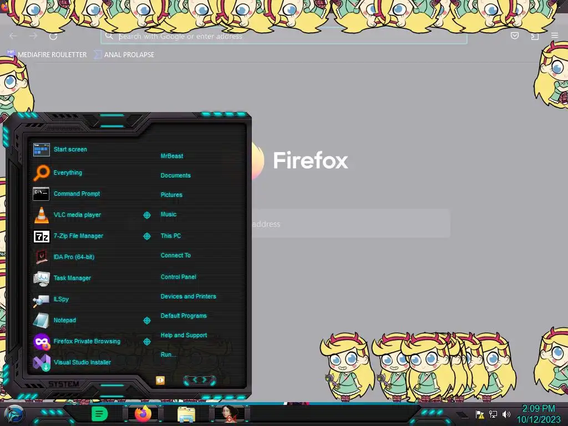Image resolution: width=568 pixels, height=426 pixels.
Task: Open MrBeast user folder
Action: pyautogui.click(x=172, y=156)
